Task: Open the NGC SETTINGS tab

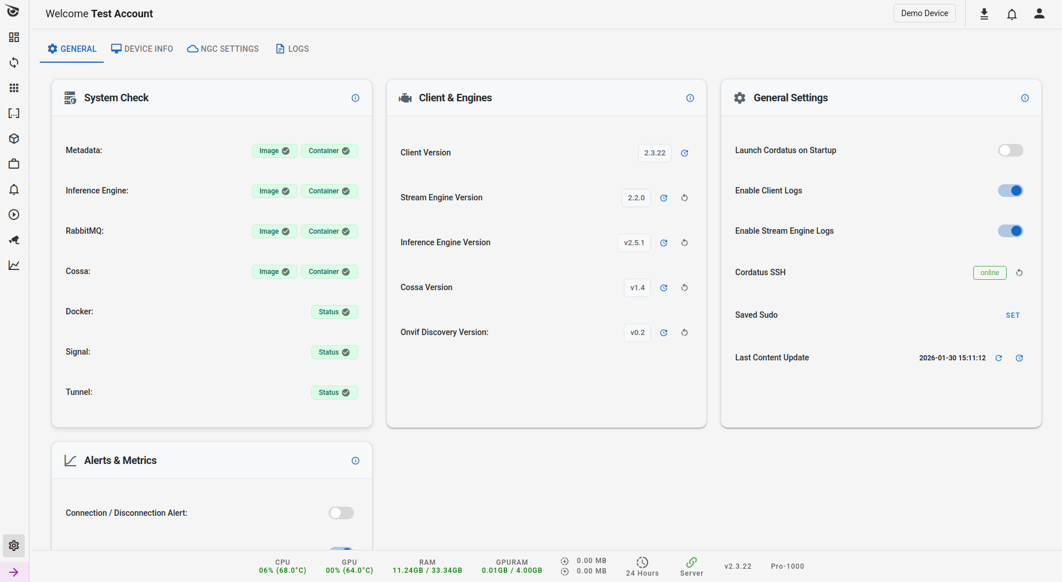Action: pos(223,48)
